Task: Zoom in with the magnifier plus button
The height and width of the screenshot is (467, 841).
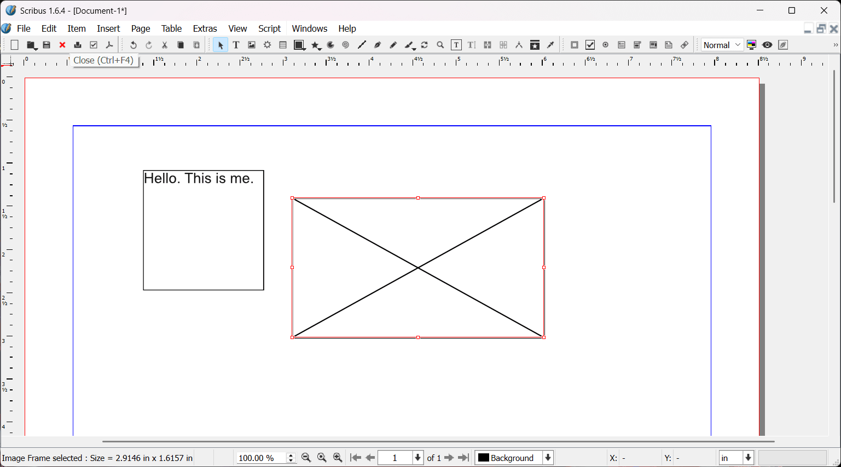Action: (338, 458)
